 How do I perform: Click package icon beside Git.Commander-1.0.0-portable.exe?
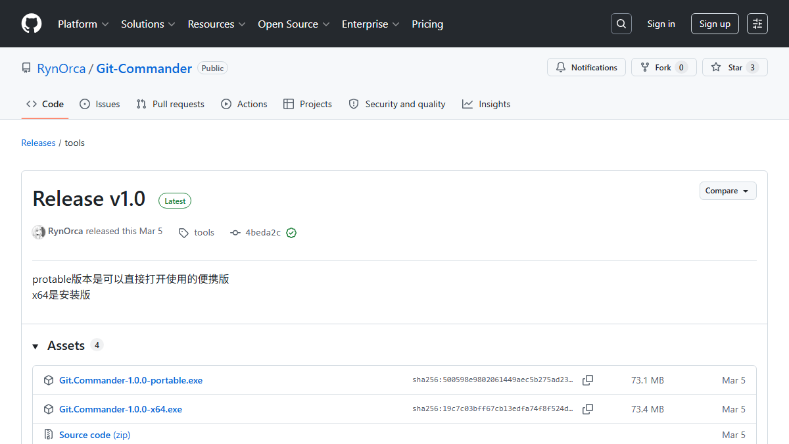(49, 380)
